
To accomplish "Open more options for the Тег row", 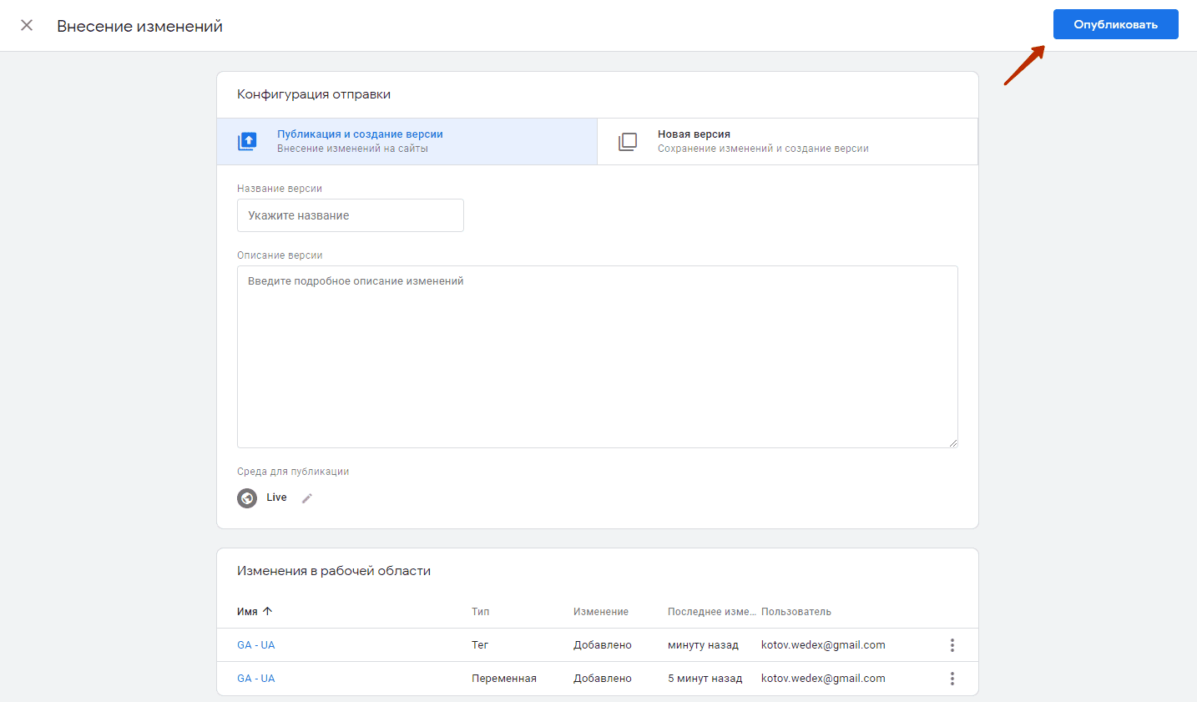I will [952, 645].
